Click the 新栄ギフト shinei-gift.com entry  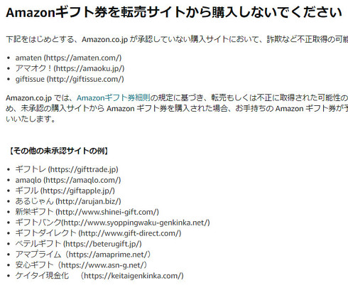point(87,212)
